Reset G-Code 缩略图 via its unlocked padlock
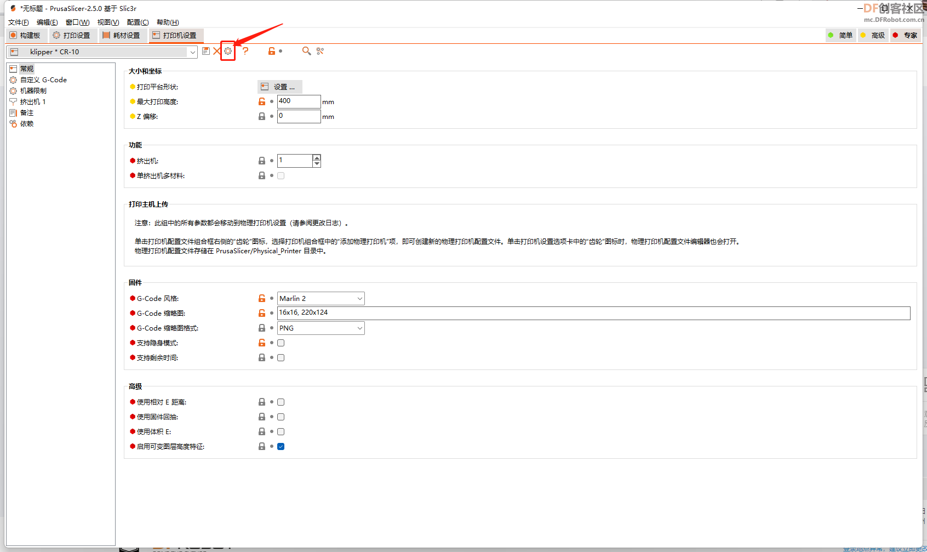This screenshot has height=552, width=927. click(x=262, y=313)
